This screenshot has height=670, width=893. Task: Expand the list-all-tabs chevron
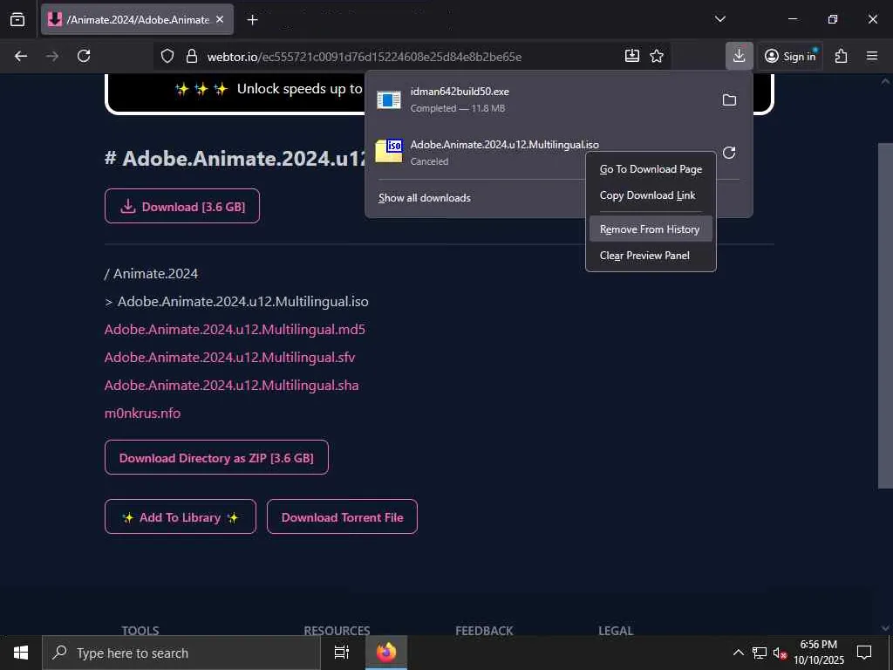click(x=719, y=19)
